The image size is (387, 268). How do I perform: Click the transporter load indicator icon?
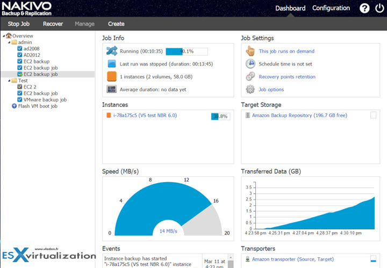[374, 259]
